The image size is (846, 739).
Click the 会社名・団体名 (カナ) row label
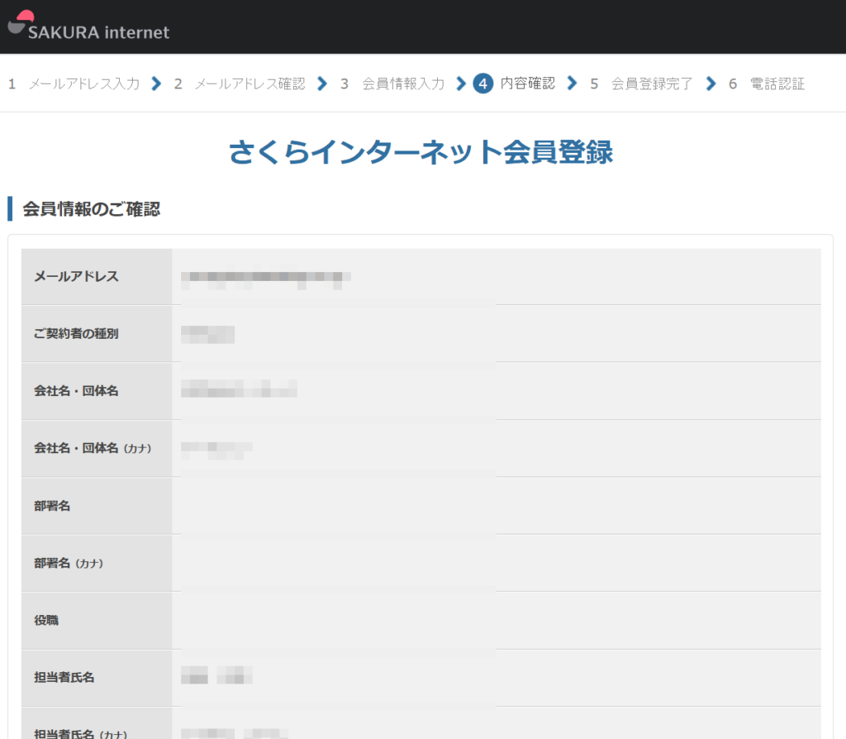[92, 448]
